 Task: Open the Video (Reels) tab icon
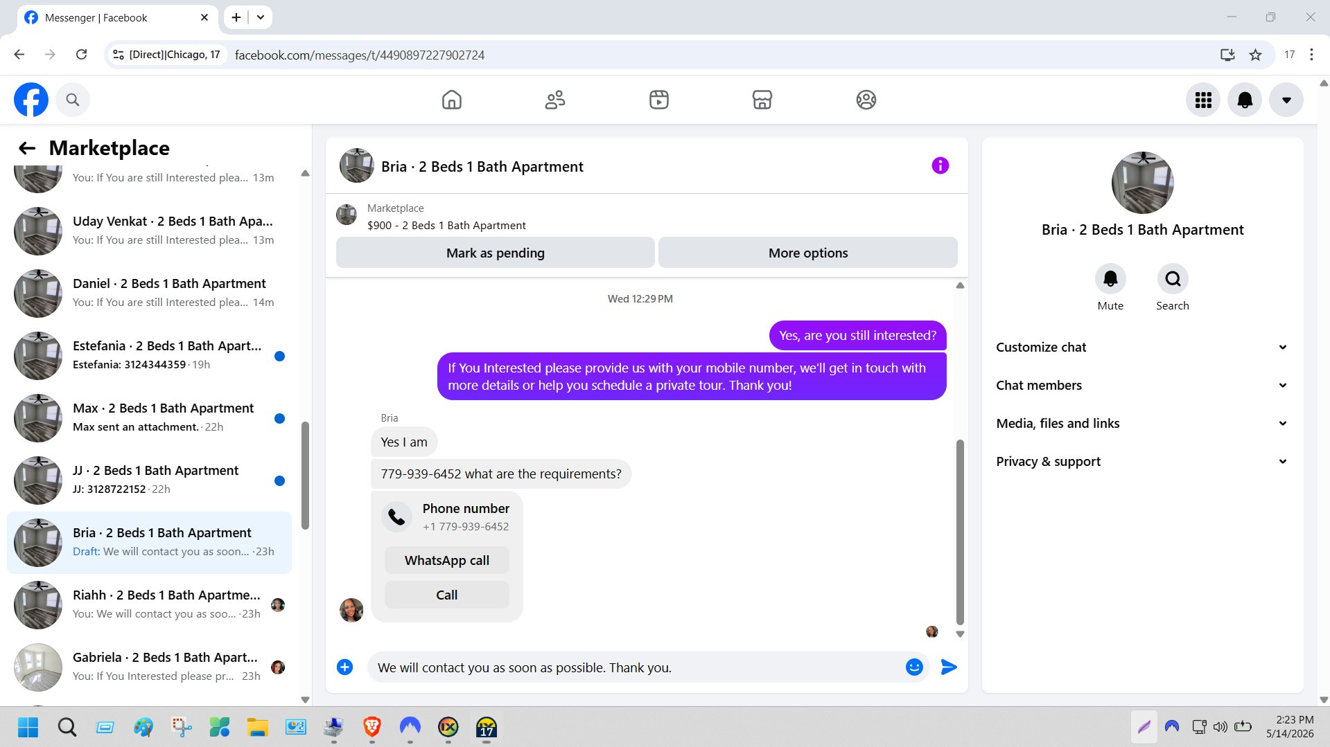point(659,100)
